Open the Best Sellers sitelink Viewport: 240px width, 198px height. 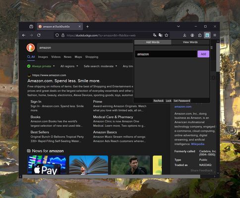pos(40,132)
